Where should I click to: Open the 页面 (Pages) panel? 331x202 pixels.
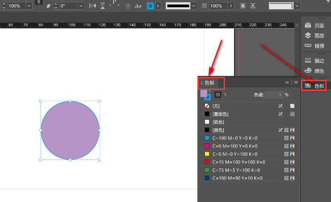point(314,25)
